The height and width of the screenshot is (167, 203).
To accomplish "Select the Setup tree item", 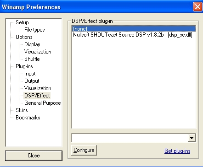I will [x=22, y=22].
